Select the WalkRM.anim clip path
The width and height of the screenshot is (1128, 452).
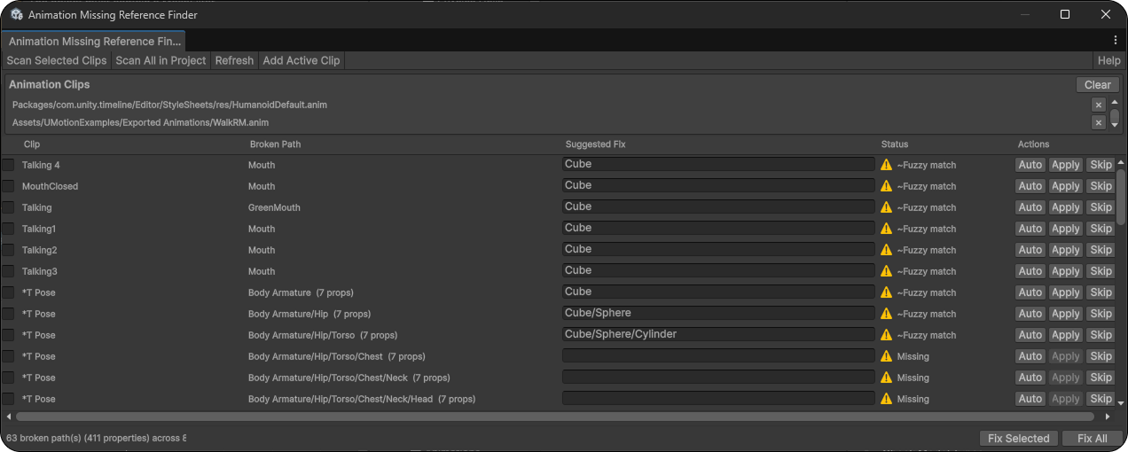[140, 122]
